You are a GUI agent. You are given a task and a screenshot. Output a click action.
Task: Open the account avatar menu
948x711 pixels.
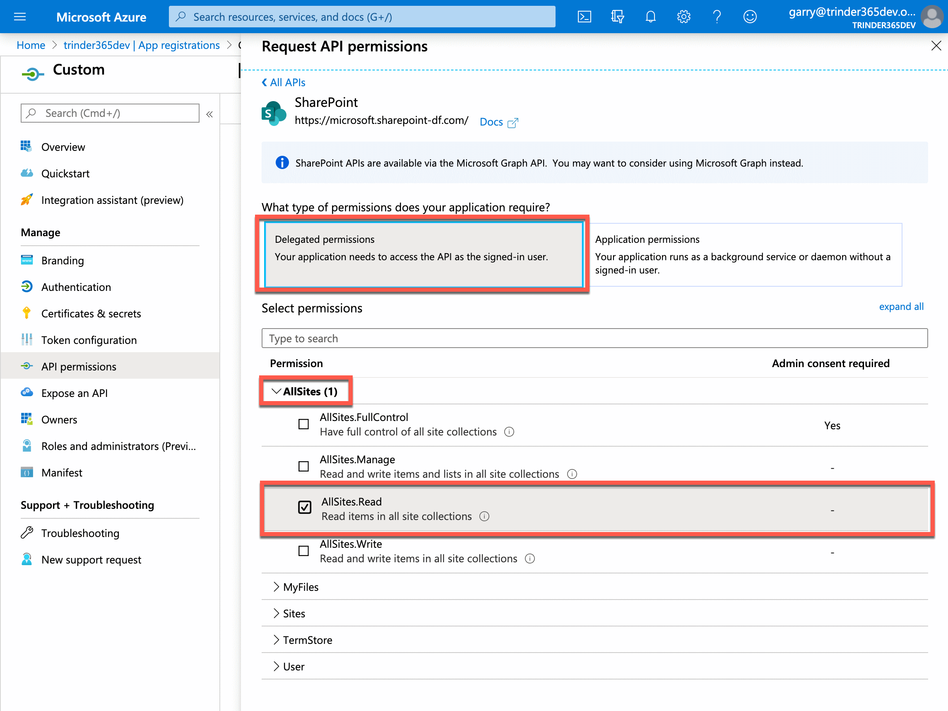point(932,17)
